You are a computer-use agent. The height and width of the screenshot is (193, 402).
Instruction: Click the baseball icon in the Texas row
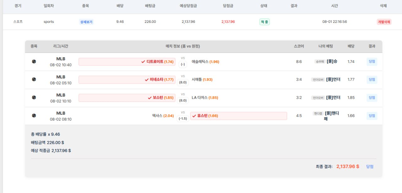pyautogui.click(x=34, y=116)
